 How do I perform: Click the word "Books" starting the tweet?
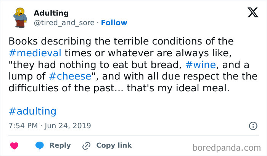pyautogui.click(x=21, y=41)
